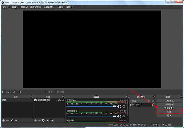184x128 pixels.
Task: Toggle visibility eye of 视频捕获设备 source
Action: coord(59,100)
